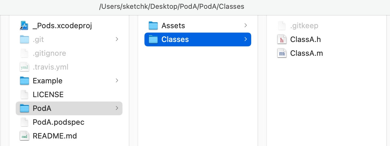Click the README.md markdown file icon
Screen dimensions: 390x146
[24, 136]
